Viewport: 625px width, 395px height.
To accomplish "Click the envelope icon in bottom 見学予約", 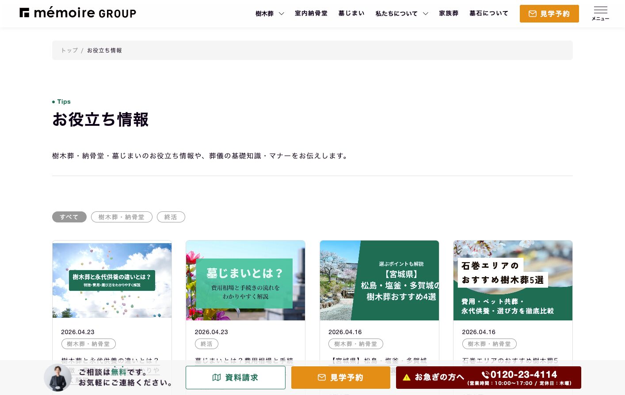I will (x=322, y=377).
